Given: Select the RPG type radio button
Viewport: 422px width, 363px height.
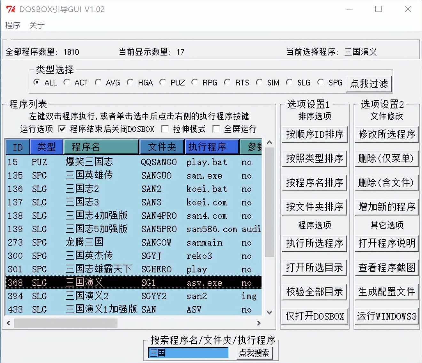Looking at the screenshot, I should coord(195,82).
